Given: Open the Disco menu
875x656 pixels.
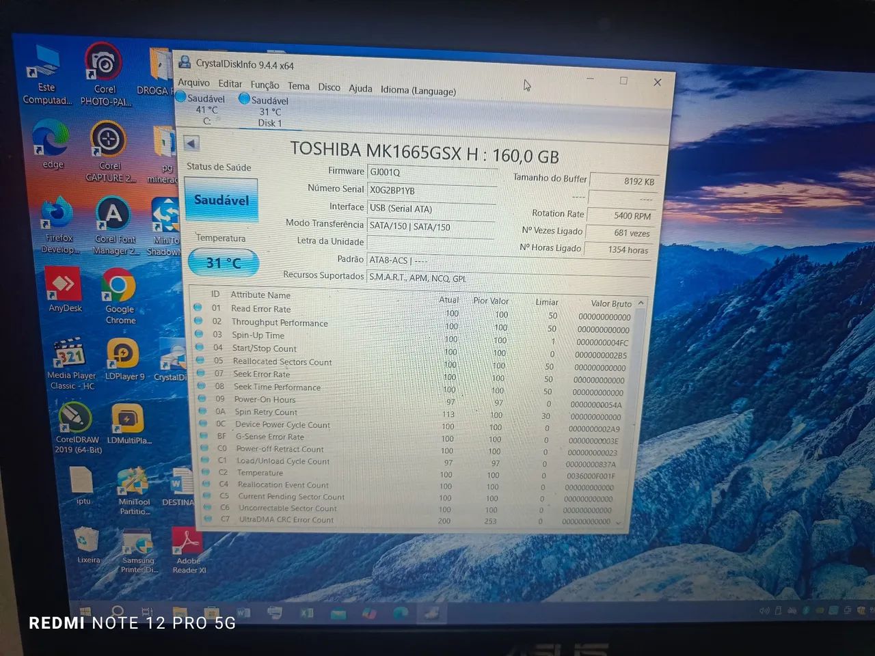Looking at the screenshot, I should click(329, 87).
